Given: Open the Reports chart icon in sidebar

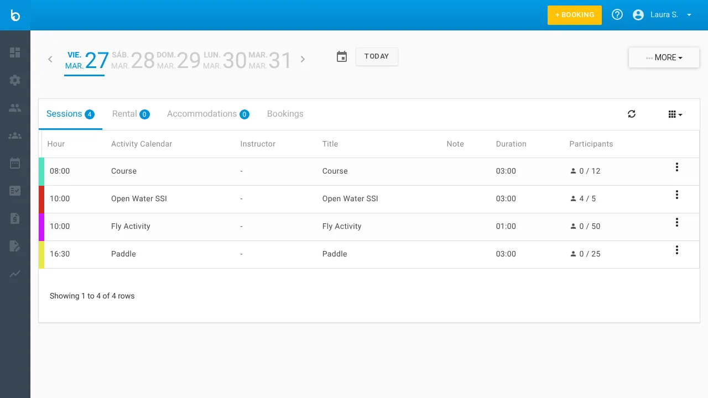Looking at the screenshot, I should (x=15, y=274).
